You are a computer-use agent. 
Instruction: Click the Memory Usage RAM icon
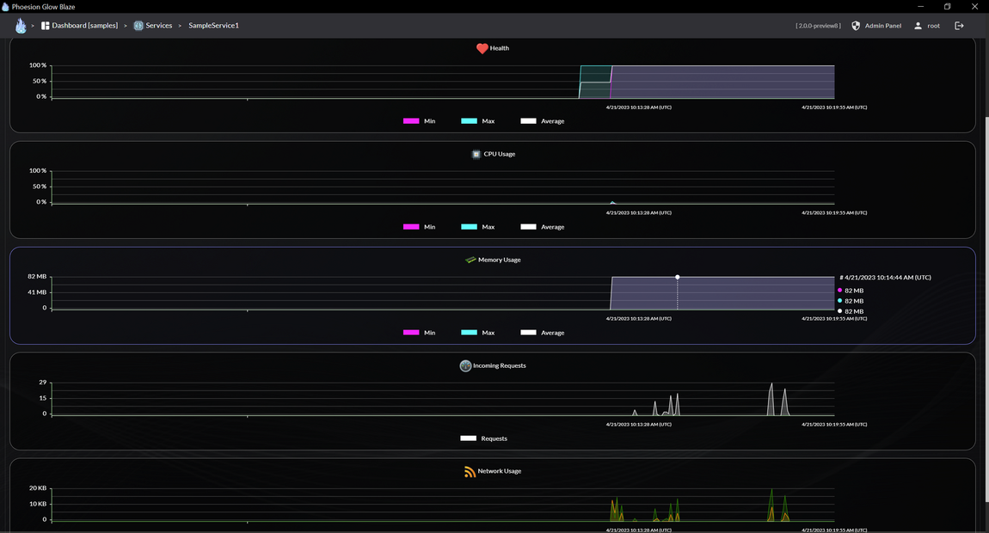tap(470, 260)
